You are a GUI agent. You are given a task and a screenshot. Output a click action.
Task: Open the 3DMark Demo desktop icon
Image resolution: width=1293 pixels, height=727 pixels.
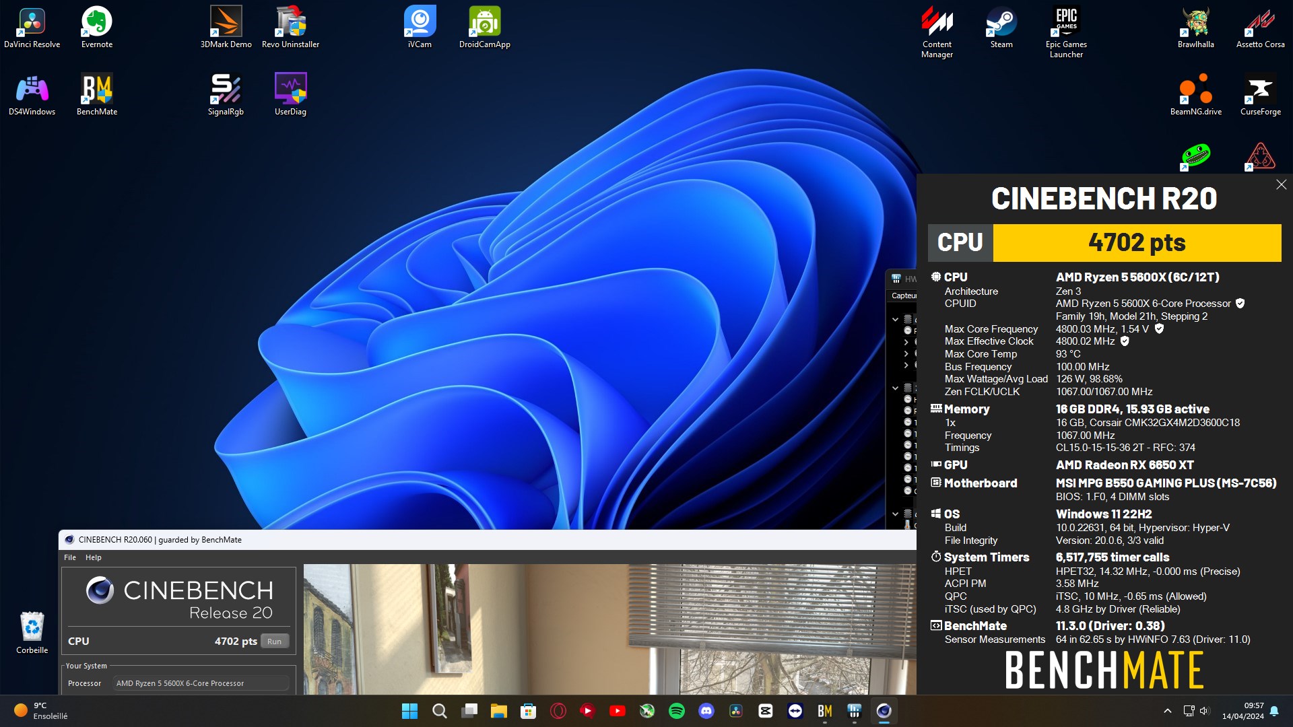[x=226, y=28]
